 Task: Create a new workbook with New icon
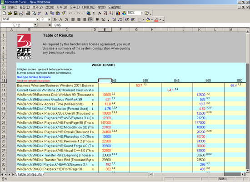tap(4, 13)
